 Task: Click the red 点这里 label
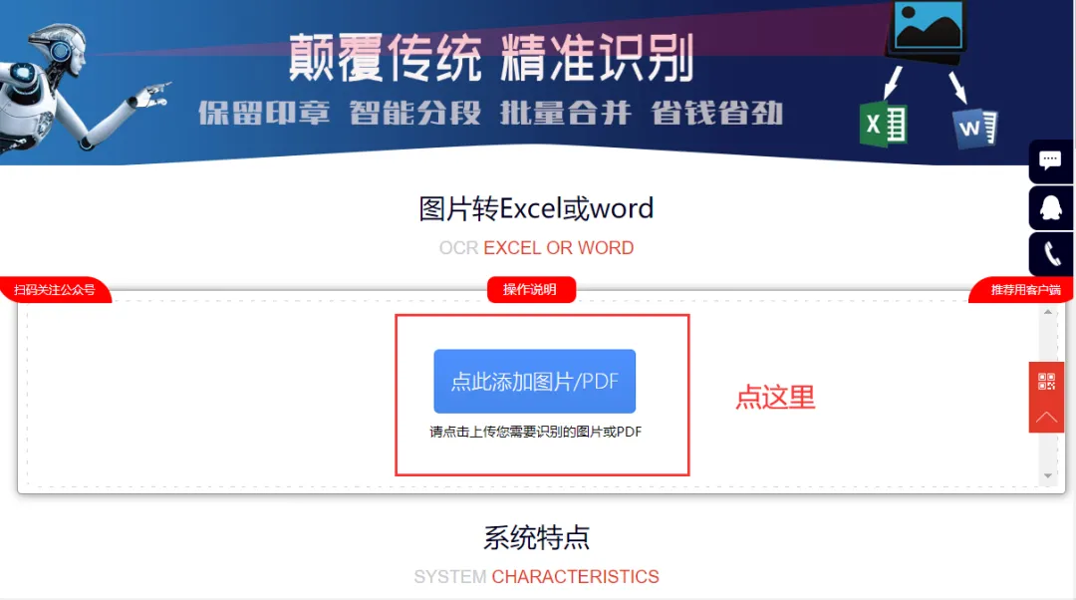point(775,398)
